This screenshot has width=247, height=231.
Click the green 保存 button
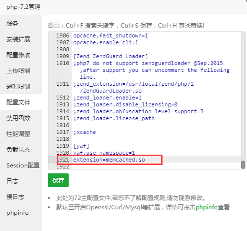pyautogui.click(x=58, y=180)
